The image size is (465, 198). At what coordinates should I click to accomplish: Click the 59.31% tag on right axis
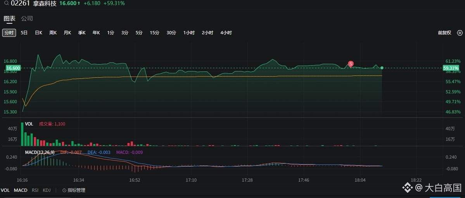(451, 68)
